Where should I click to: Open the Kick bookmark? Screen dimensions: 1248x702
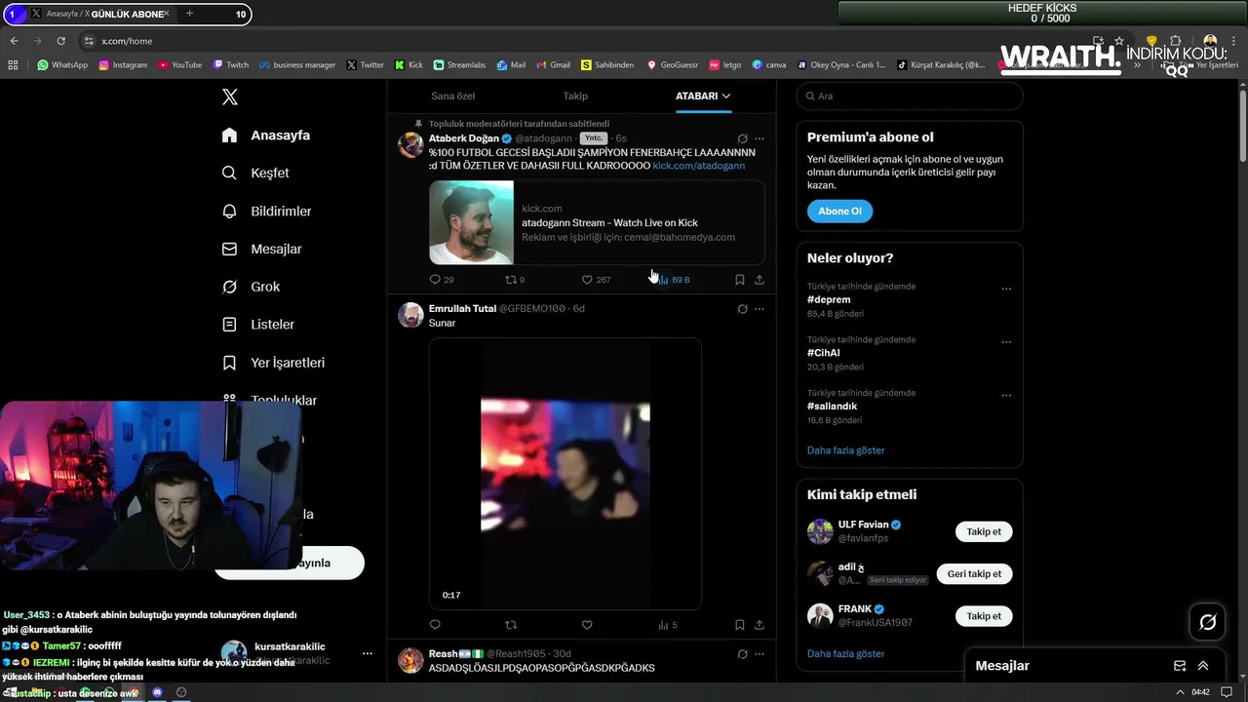click(409, 65)
